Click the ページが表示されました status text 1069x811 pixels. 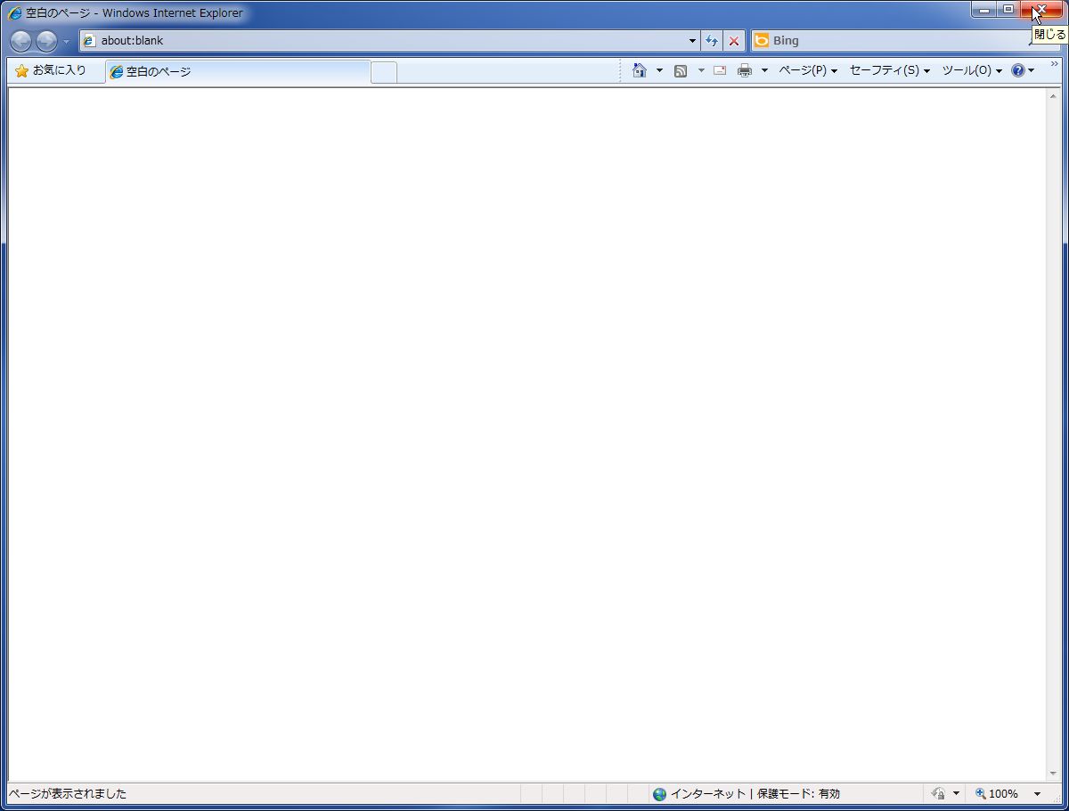[x=68, y=794]
